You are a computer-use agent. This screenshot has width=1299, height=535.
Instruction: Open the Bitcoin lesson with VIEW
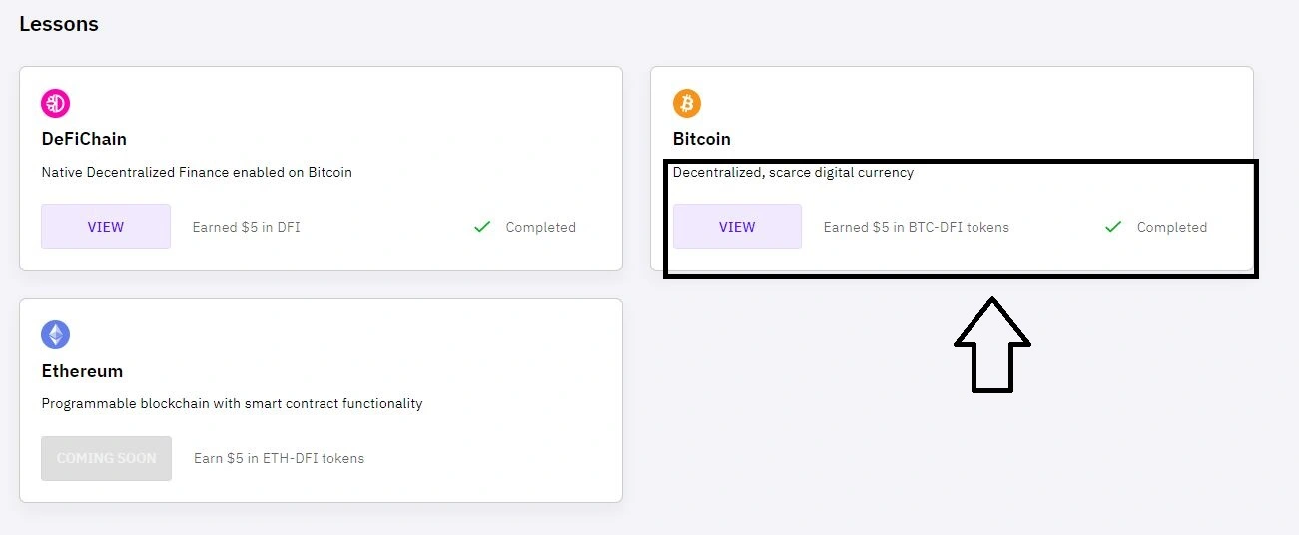pos(737,227)
